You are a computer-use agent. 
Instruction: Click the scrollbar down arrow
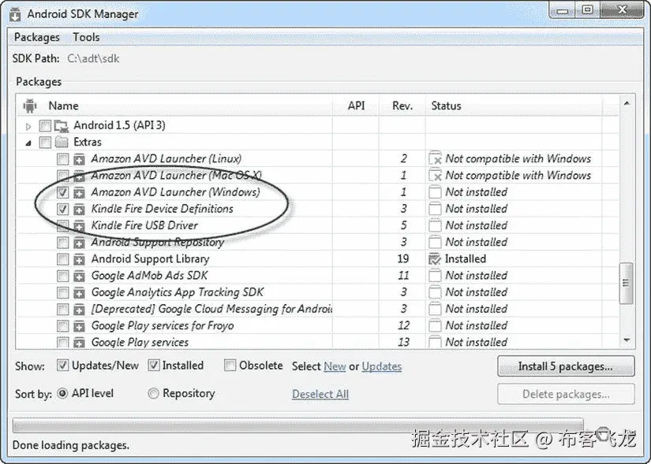point(627,340)
